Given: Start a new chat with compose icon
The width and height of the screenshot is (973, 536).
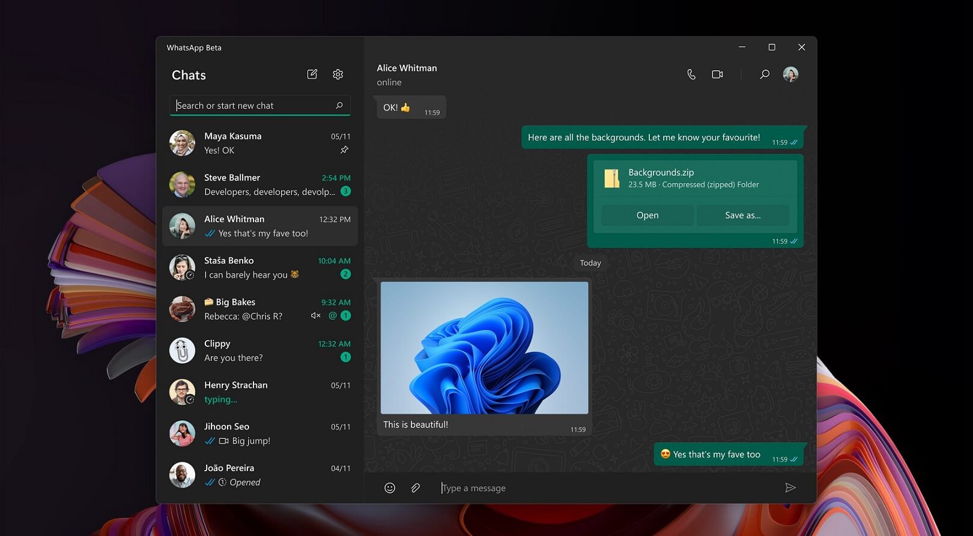Looking at the screenshot, I should pos(312,74).
